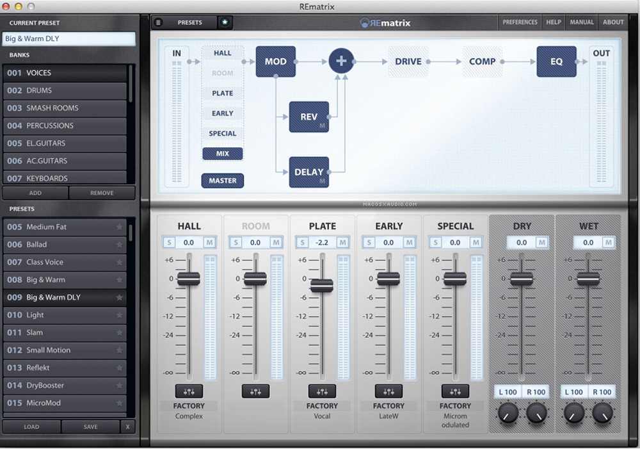Favorite the Medium Fat preset star
The image size is (640, 449).
(119, 227)
